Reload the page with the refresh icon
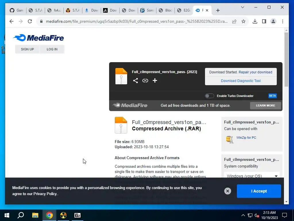Viewport: 294px width, 221px height. [30, 21]
